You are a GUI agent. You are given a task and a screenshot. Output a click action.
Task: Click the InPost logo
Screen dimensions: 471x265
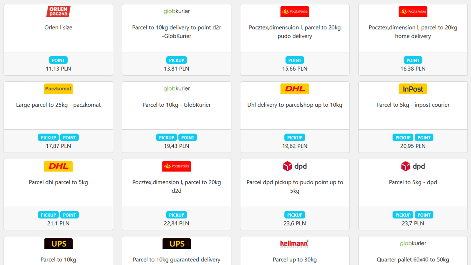click(413, 89)
